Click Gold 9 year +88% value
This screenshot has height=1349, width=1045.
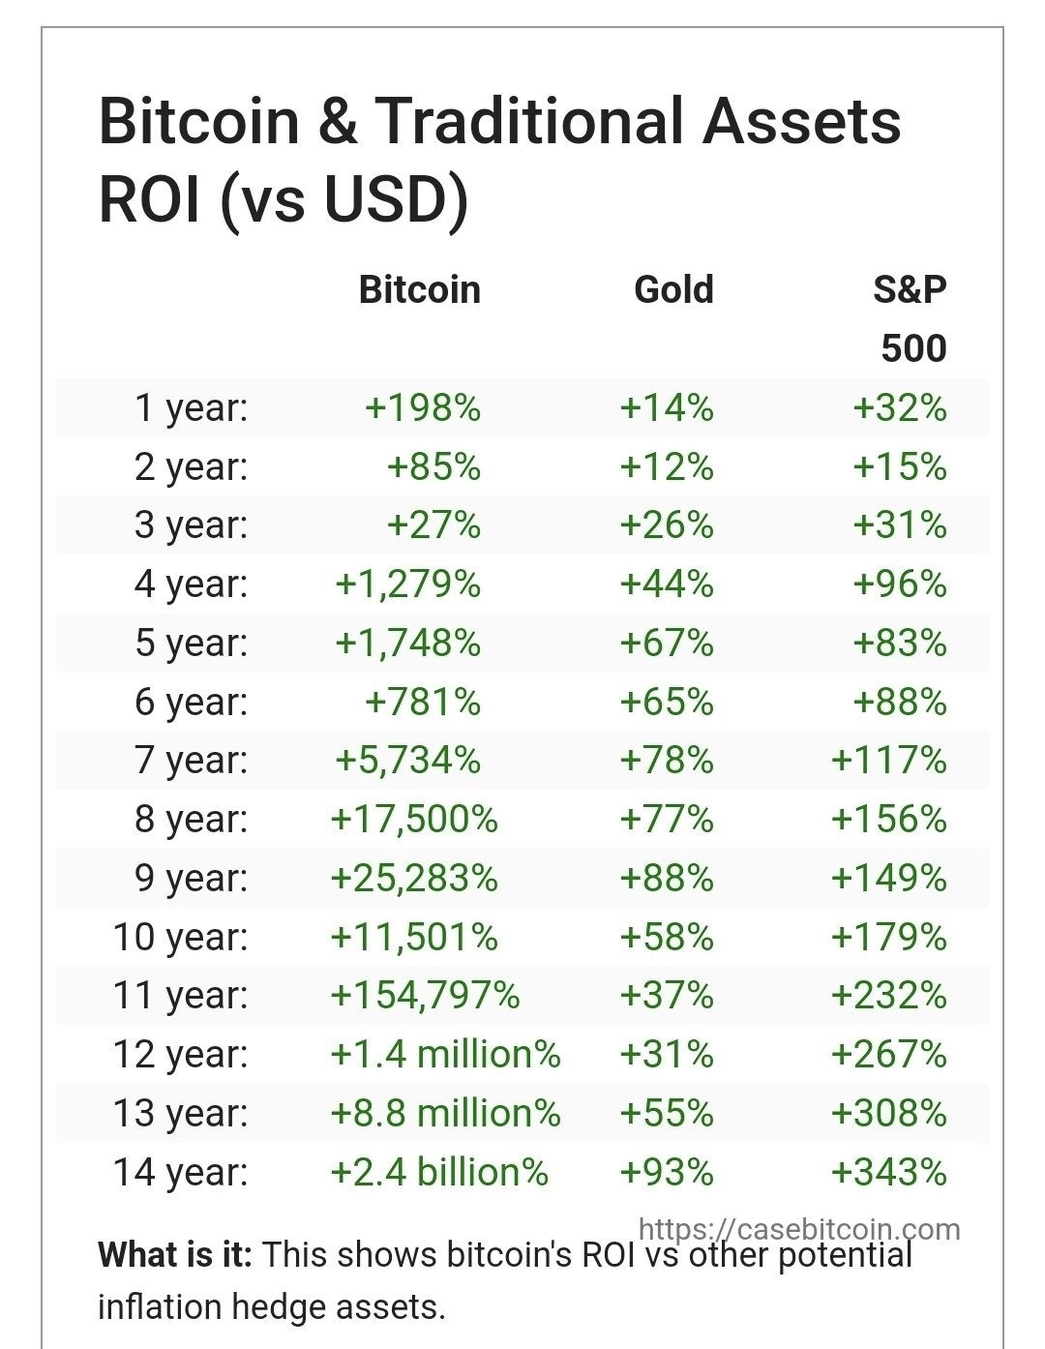(667, 878)
